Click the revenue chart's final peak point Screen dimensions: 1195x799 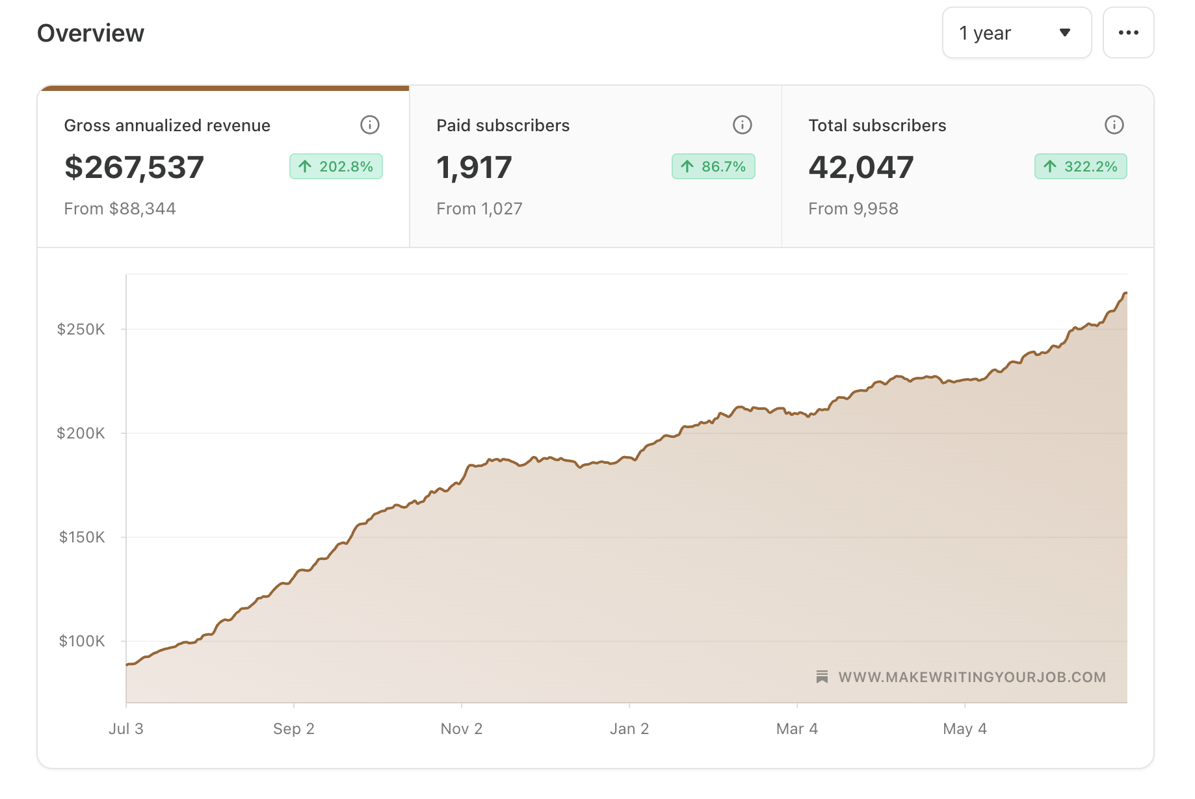click(x=1125, y=294)
